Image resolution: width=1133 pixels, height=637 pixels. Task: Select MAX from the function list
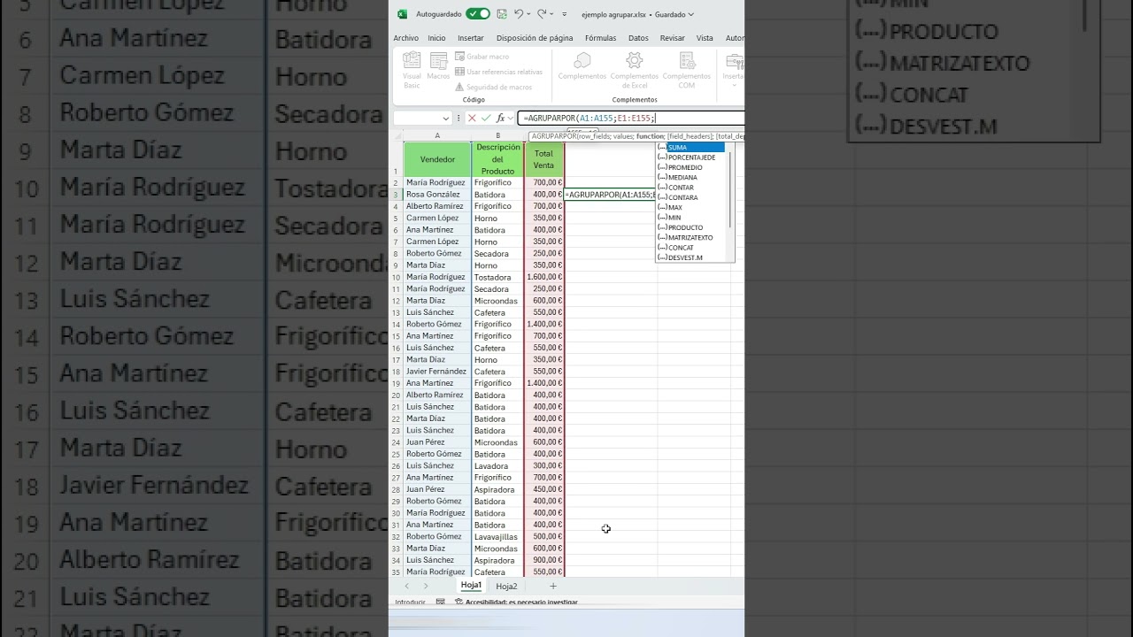point(690,208)
